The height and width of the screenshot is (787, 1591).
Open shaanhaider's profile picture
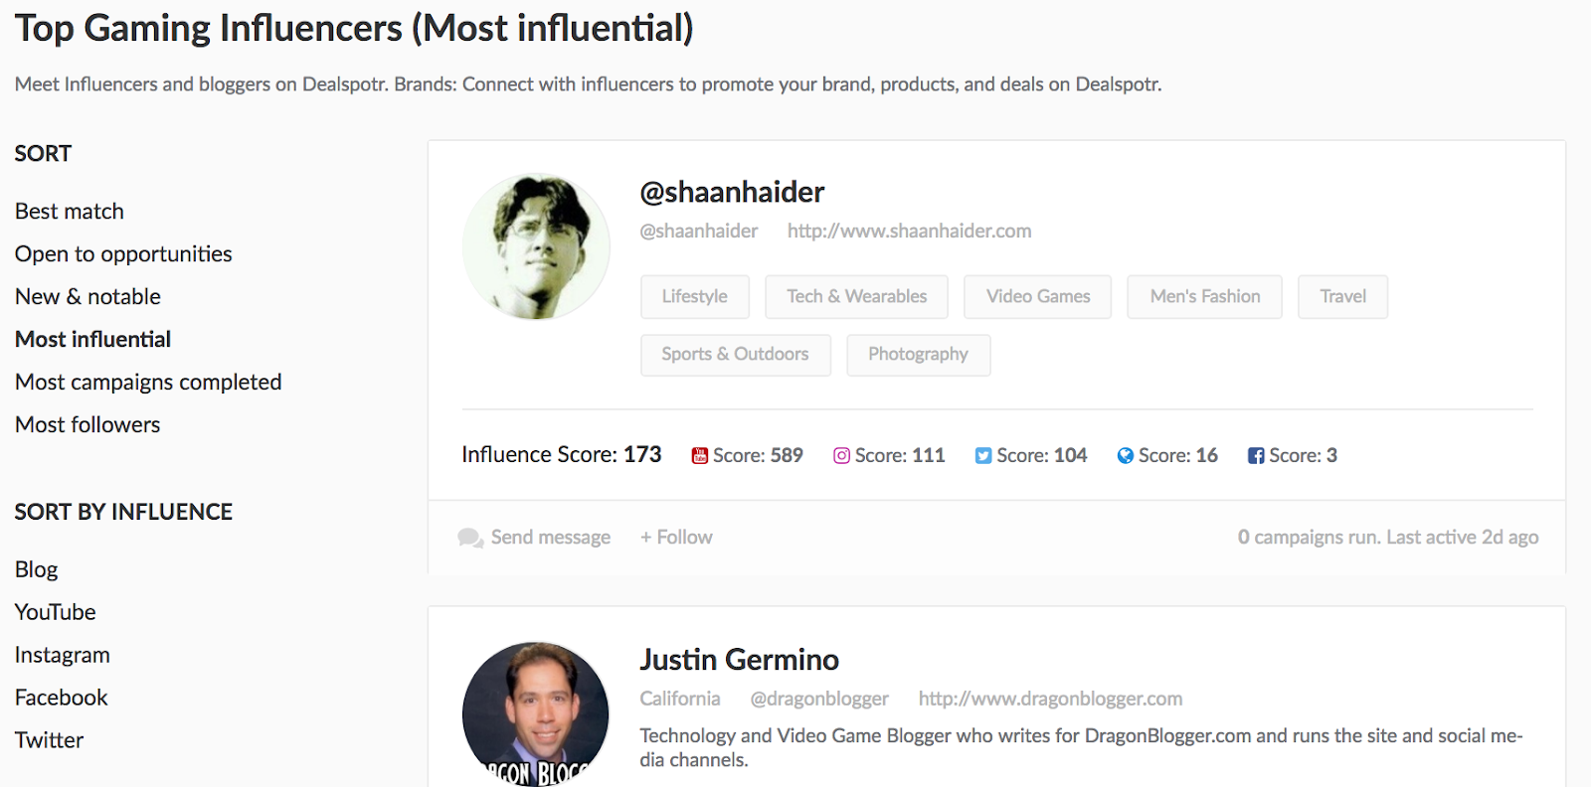(536, 247)
